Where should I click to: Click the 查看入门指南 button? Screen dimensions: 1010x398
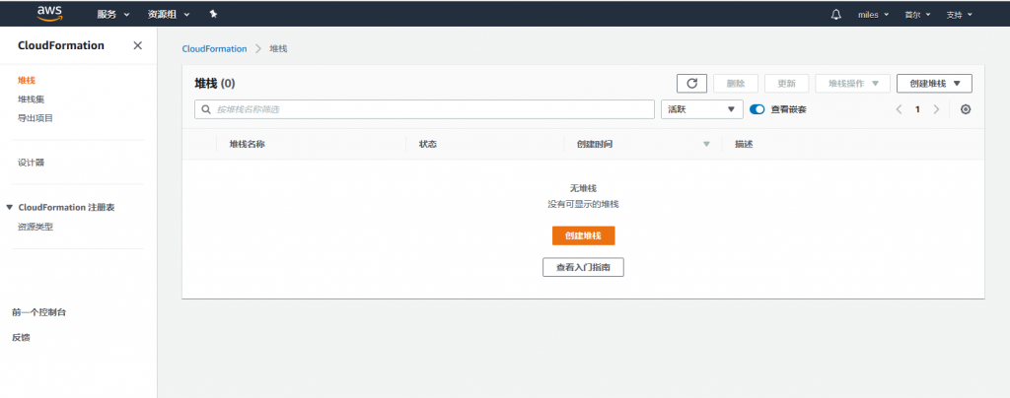584,267
